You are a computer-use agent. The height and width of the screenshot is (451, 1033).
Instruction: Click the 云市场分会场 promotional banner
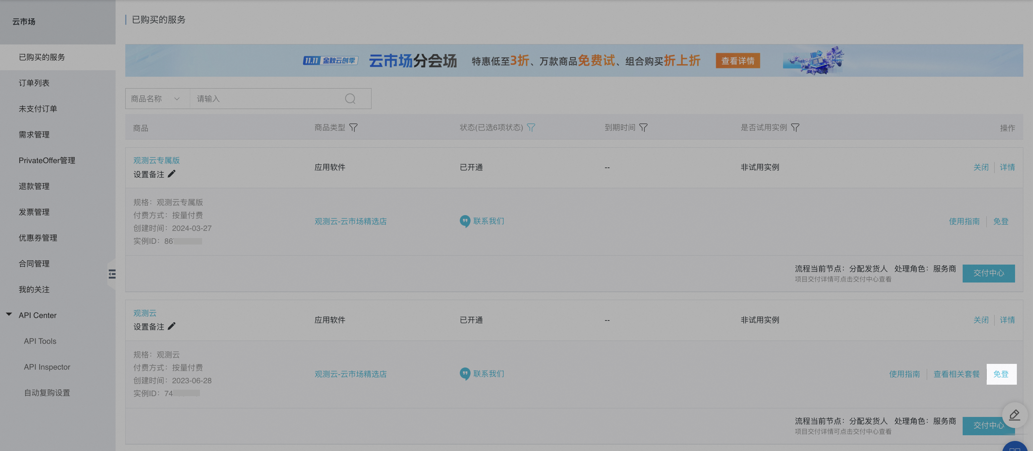pos(574,61)
